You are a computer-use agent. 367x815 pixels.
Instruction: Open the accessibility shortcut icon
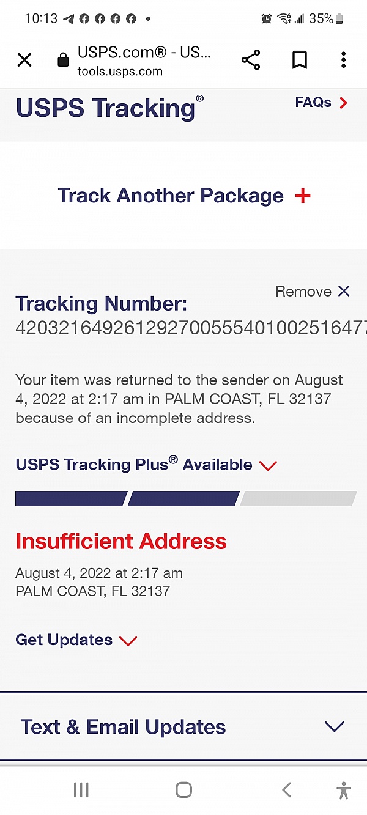(x=344, y=790)
